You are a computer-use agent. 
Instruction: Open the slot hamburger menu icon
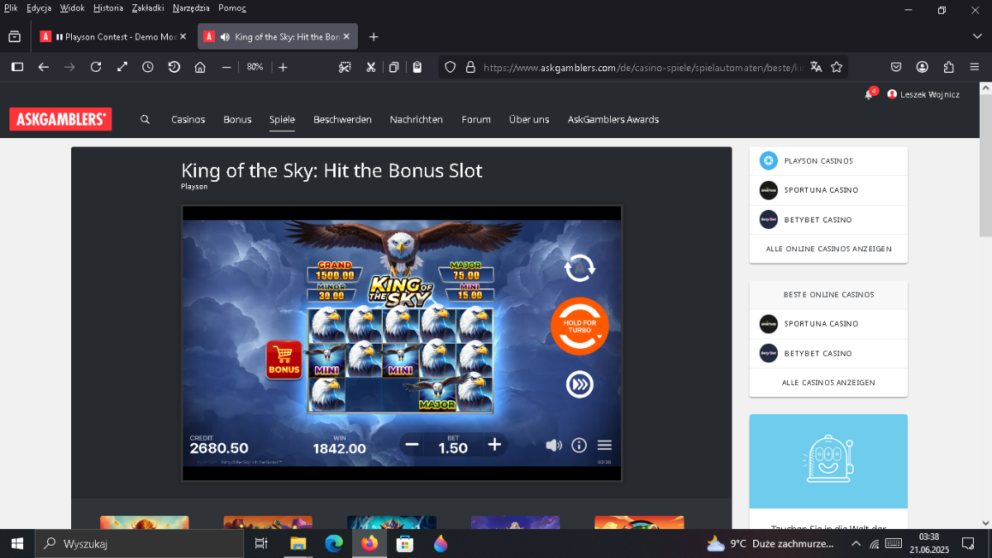point(604,445)
